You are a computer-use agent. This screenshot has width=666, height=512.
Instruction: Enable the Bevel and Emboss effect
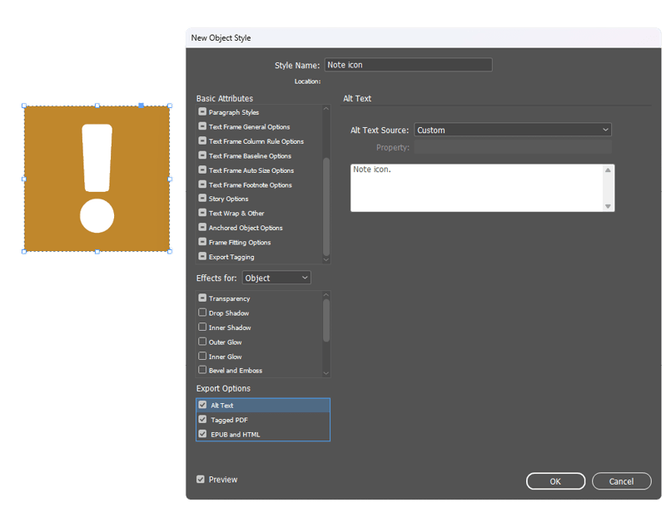click(202, 371)
